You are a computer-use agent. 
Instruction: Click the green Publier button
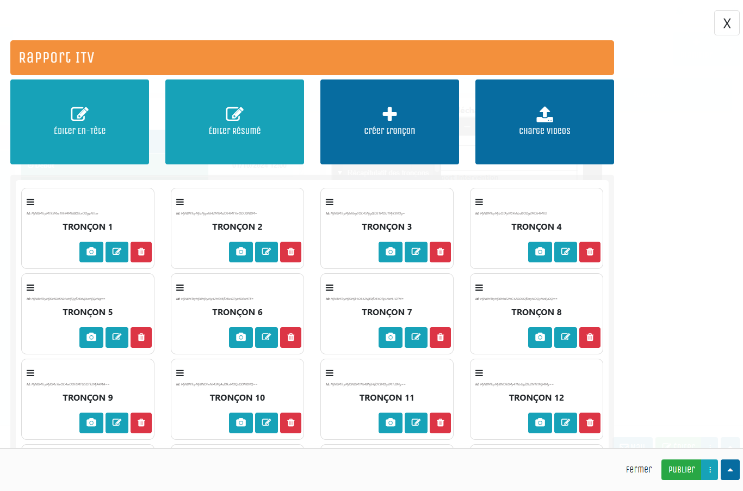(682, 470)
